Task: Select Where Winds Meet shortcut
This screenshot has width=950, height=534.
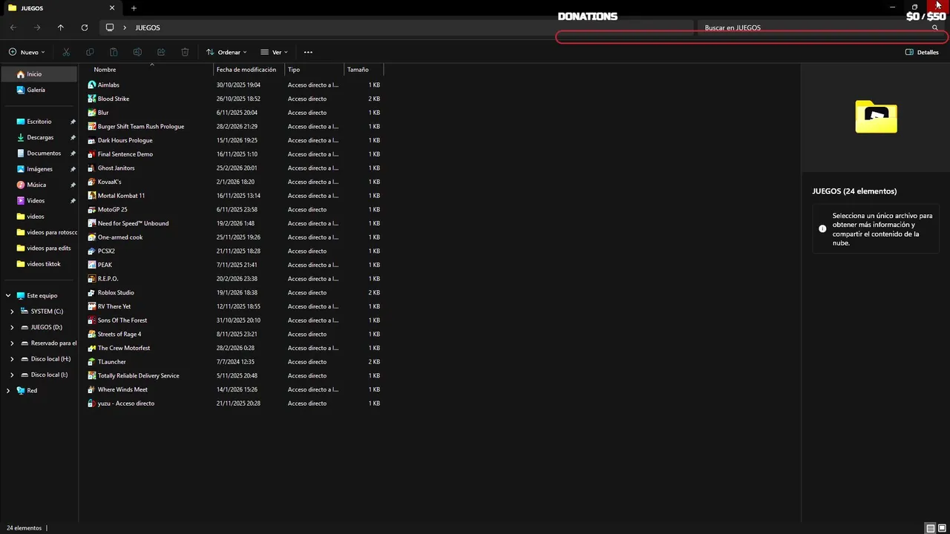Action: [x=122, y=389]
